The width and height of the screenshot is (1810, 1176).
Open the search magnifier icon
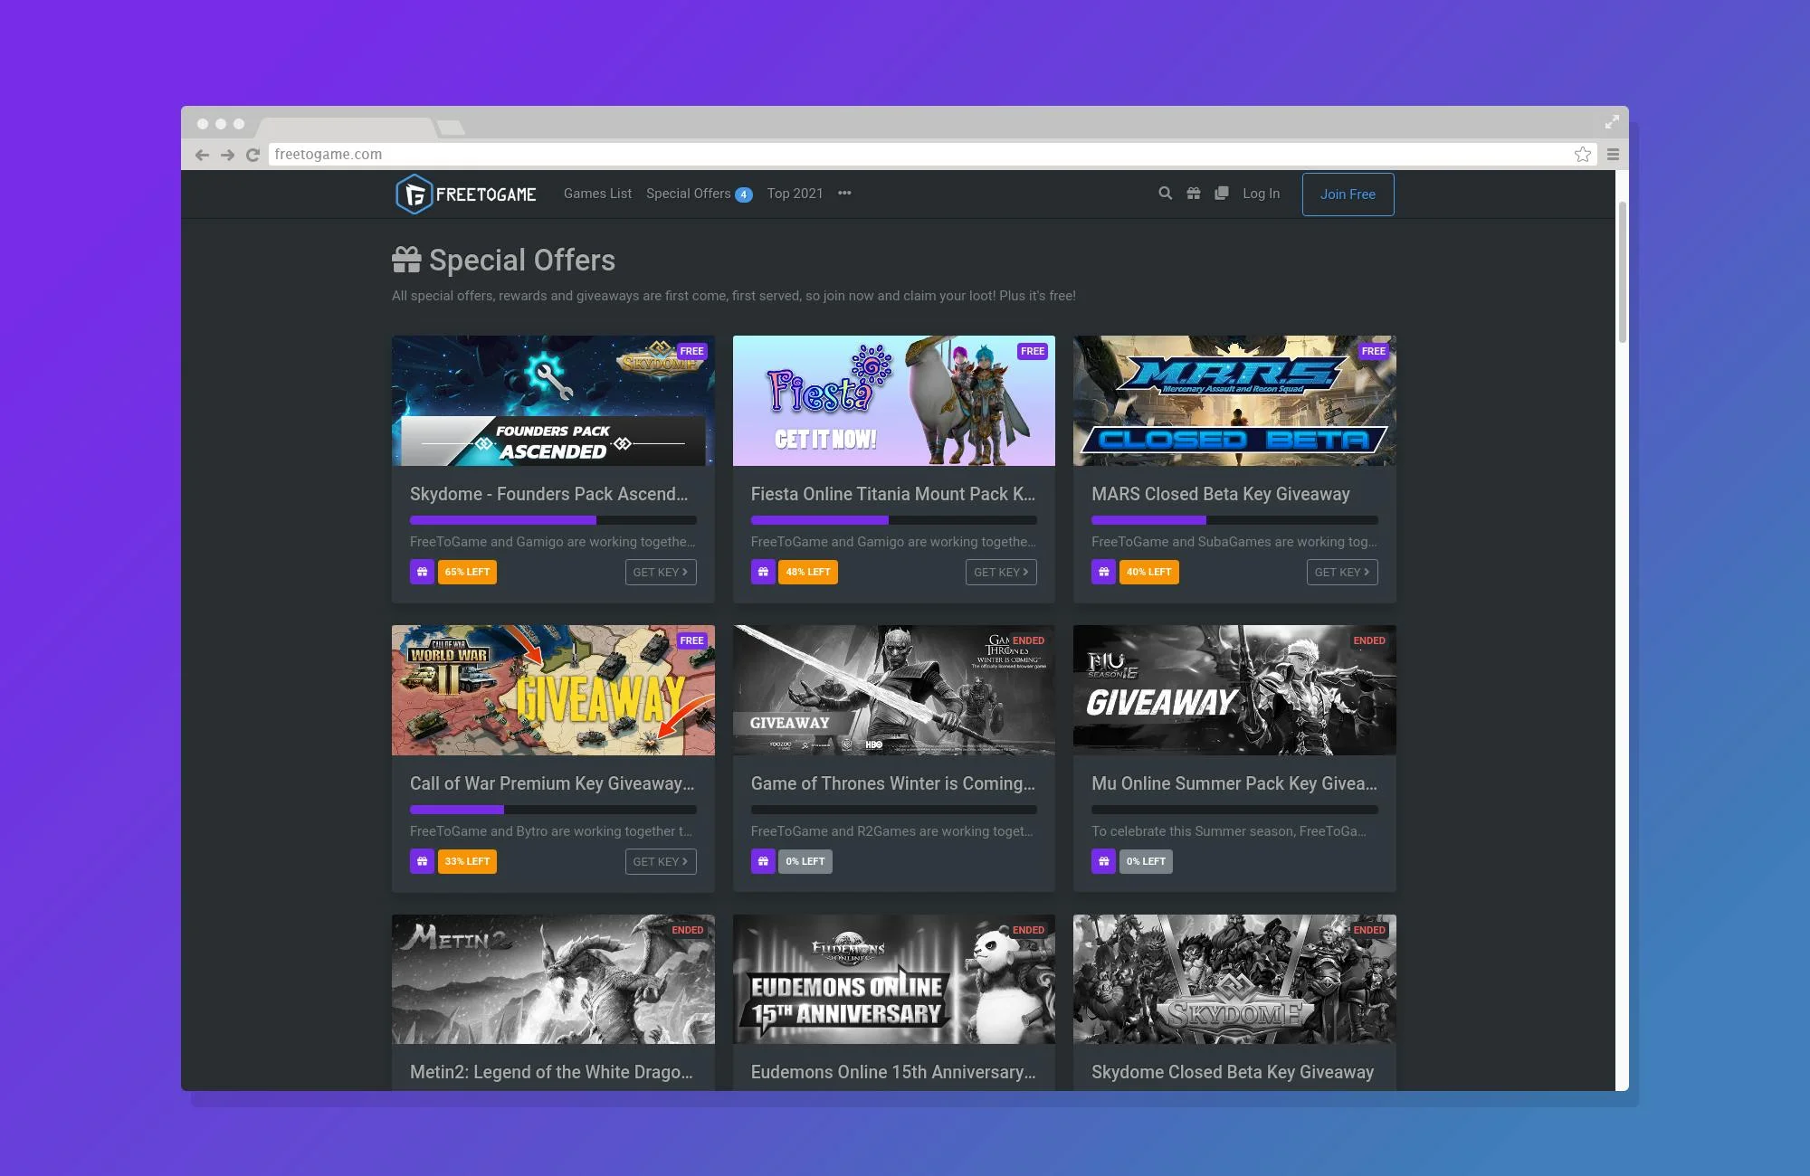pyautogui.click(x=1166, y=193)
